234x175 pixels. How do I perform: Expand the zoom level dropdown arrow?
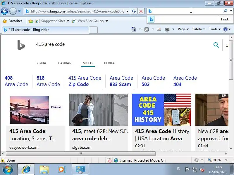click(x=226, y=160)
